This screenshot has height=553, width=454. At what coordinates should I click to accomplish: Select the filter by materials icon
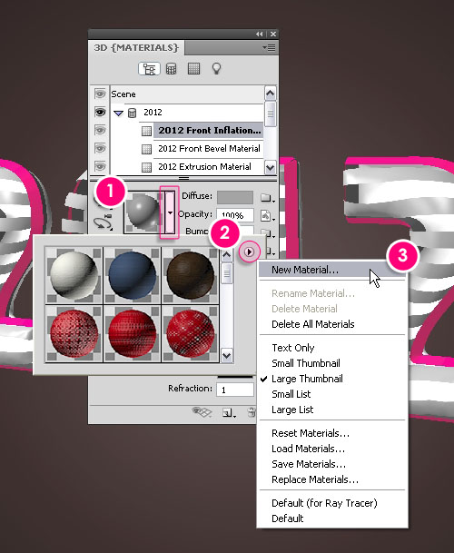(193, 68)
